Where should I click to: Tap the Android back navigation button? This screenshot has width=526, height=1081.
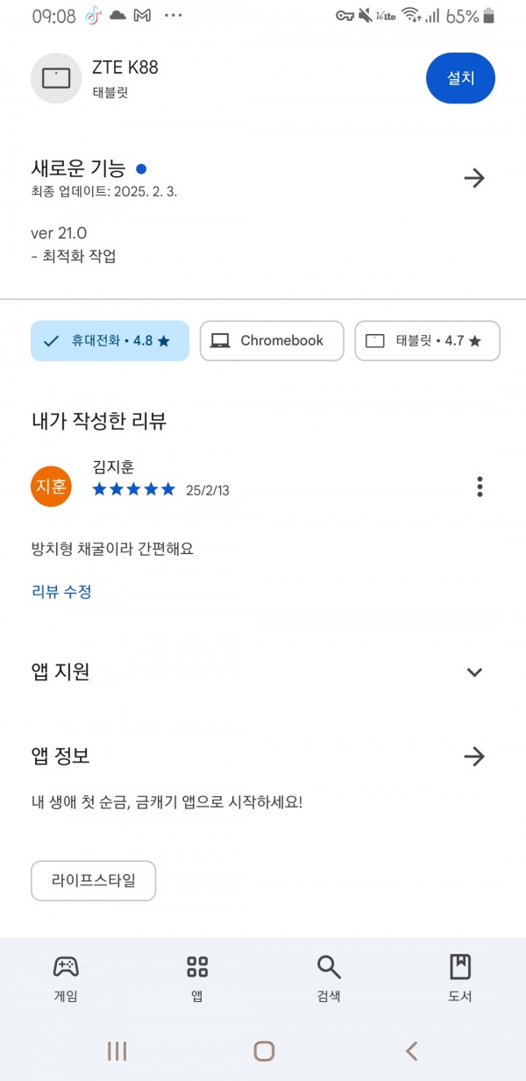tap(411, 1051)
